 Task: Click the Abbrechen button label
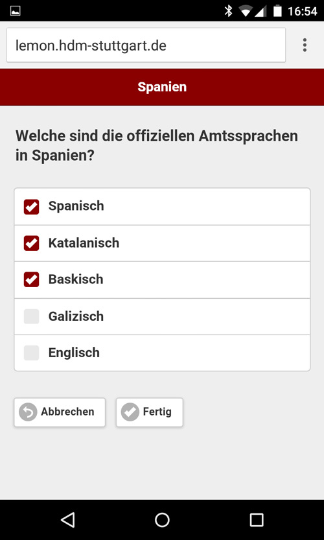coord(67,412)
